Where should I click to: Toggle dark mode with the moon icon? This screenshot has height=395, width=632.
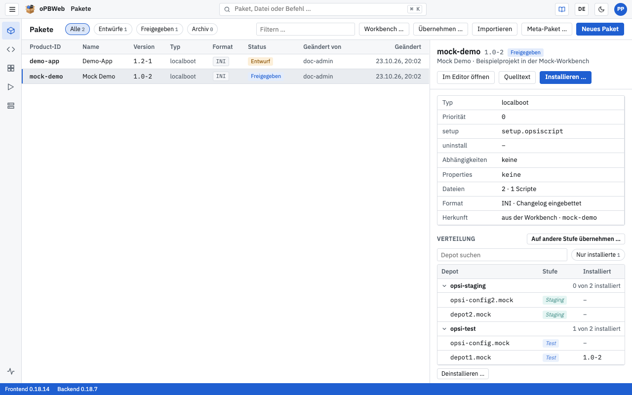coord(601,9)
